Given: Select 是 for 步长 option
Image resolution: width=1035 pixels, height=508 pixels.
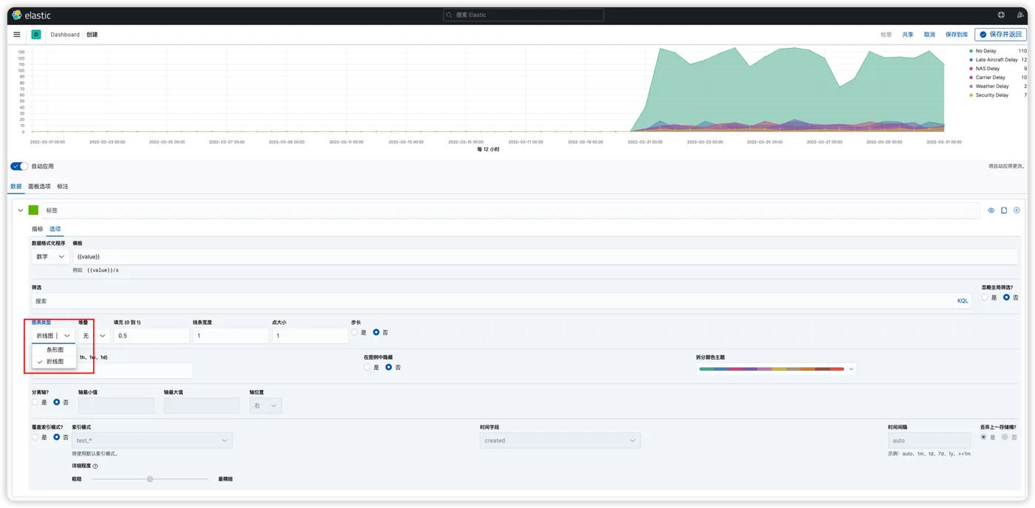Looking at the screenshot, I should 355,332.
